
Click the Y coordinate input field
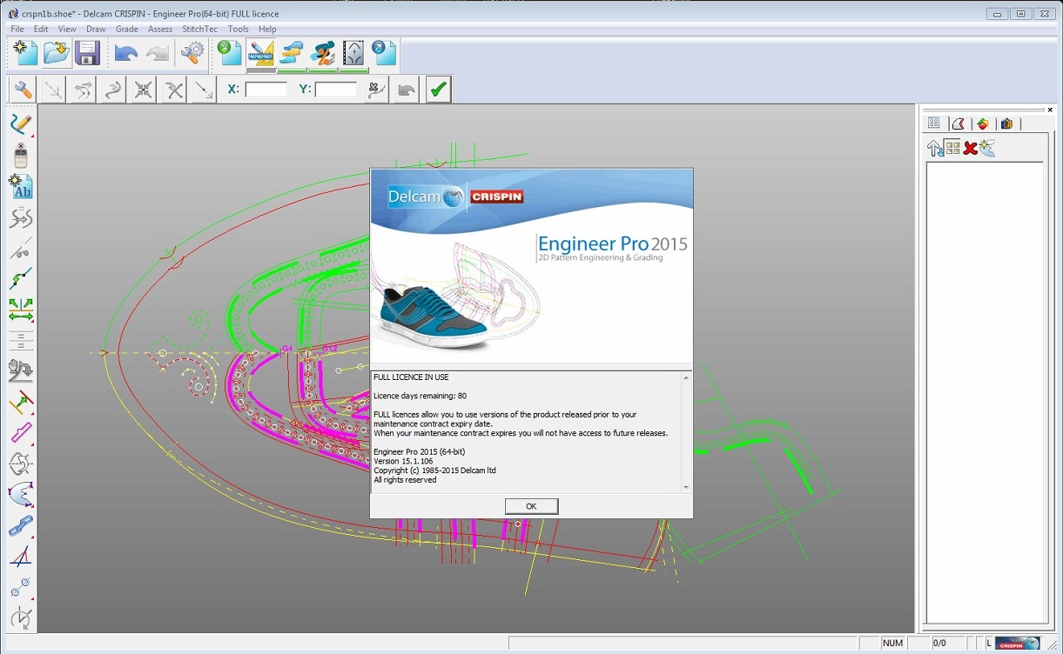(x=336, y=89)
